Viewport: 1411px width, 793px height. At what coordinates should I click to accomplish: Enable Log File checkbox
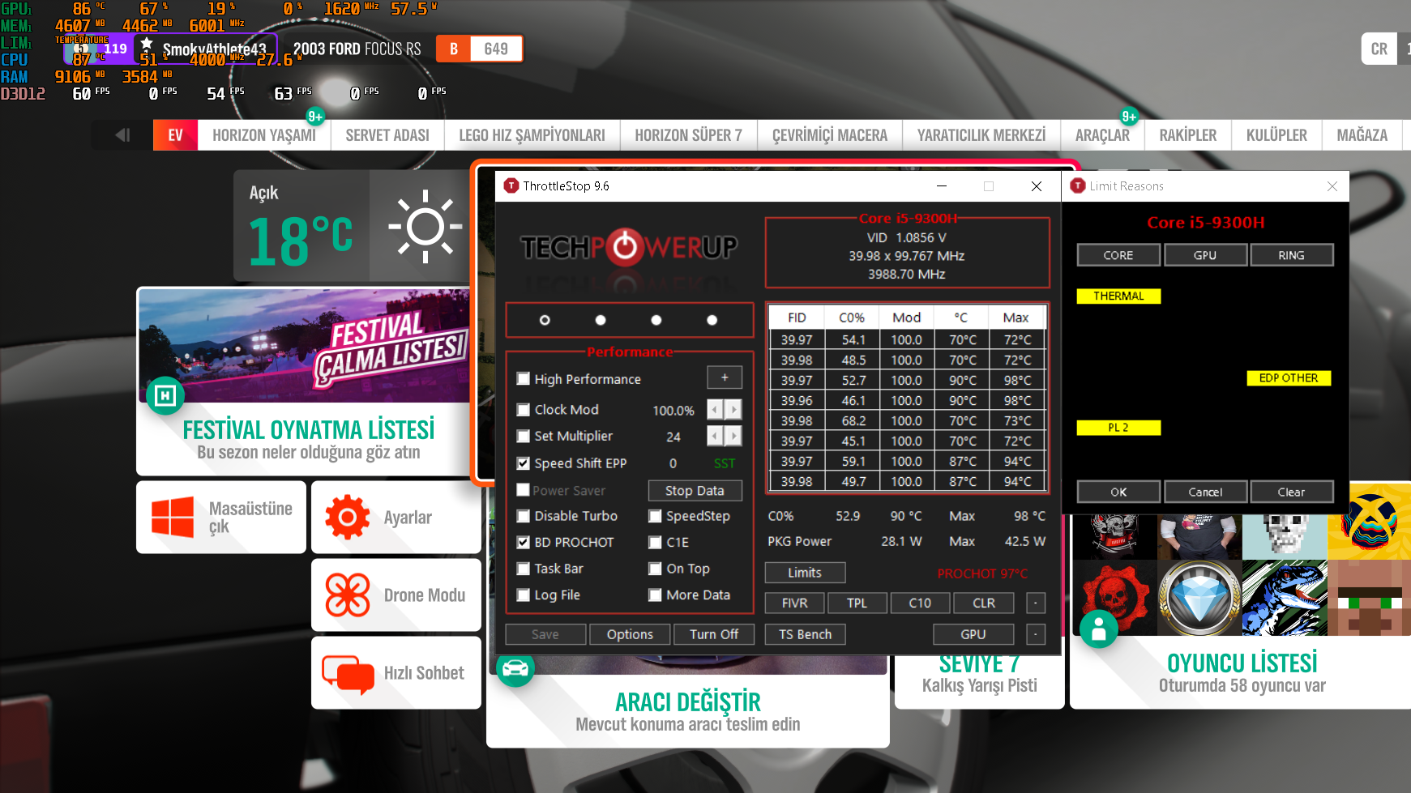pyautogui.click(x=524, y=595)
